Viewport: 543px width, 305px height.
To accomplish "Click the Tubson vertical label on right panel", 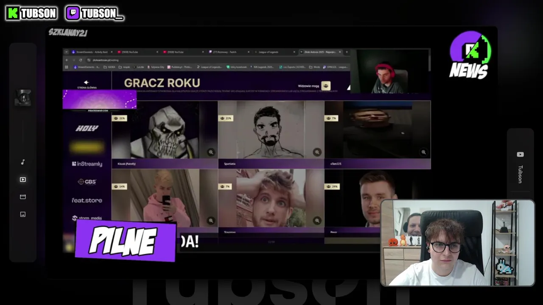I will tap(520, 174).
